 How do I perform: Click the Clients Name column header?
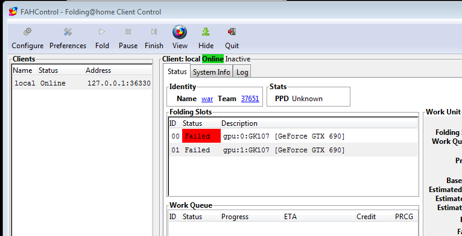point(25,70)
